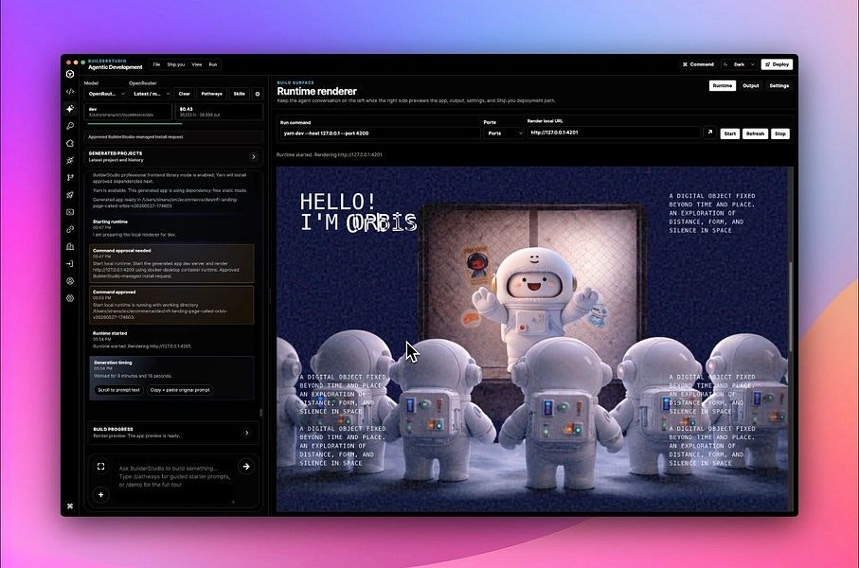The image size is (859, 568).
Task: Click the Start runtime button
Action: pos(729,133)
